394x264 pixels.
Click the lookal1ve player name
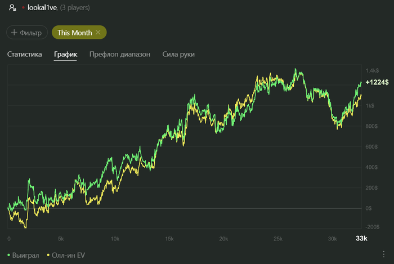pyautogui.click(x=42, y=8)
